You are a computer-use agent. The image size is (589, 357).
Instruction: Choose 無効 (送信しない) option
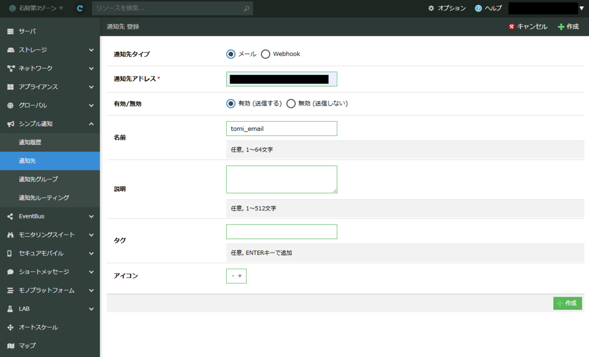(291, 103)
